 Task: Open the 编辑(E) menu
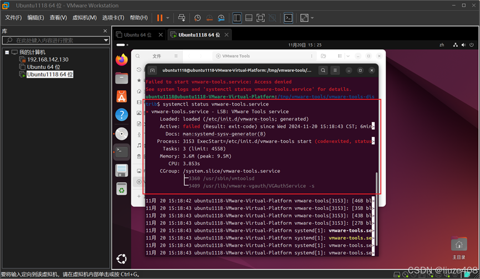(36, 18)
